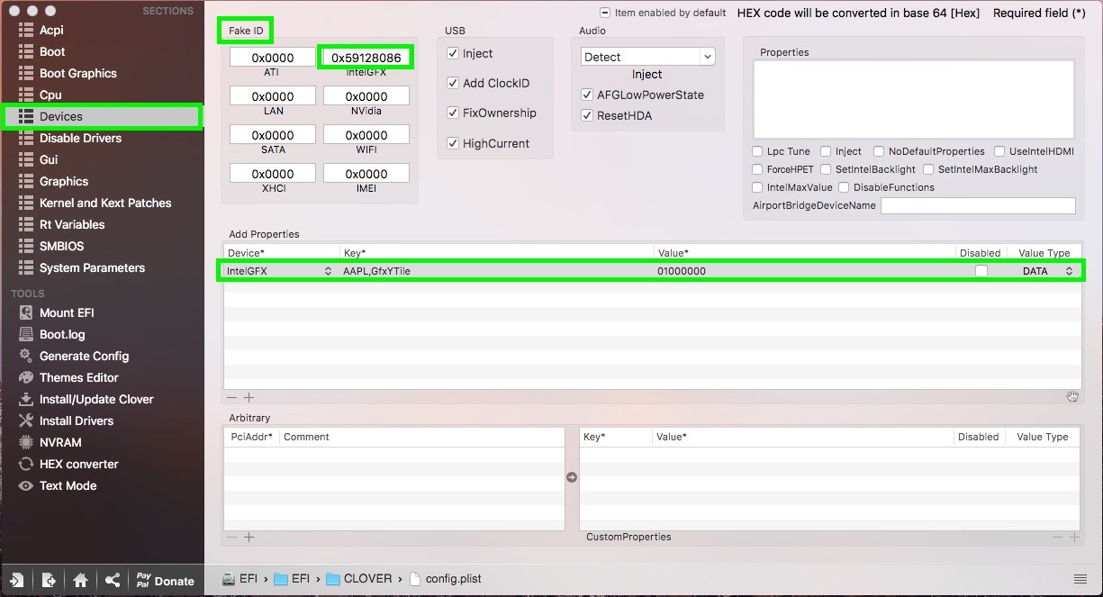Click the PayPal Donate button

coord(165,580)
